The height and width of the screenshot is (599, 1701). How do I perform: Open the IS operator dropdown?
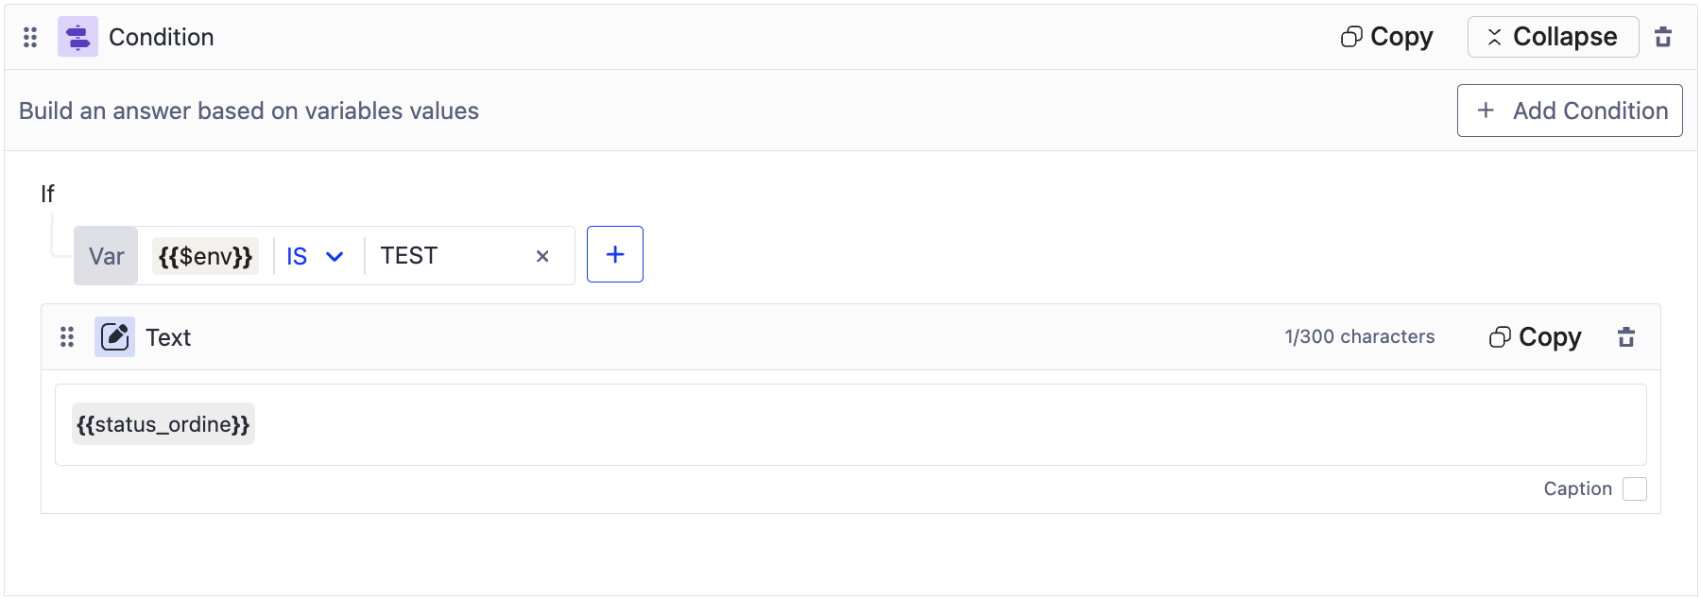(x=315, y=256)
